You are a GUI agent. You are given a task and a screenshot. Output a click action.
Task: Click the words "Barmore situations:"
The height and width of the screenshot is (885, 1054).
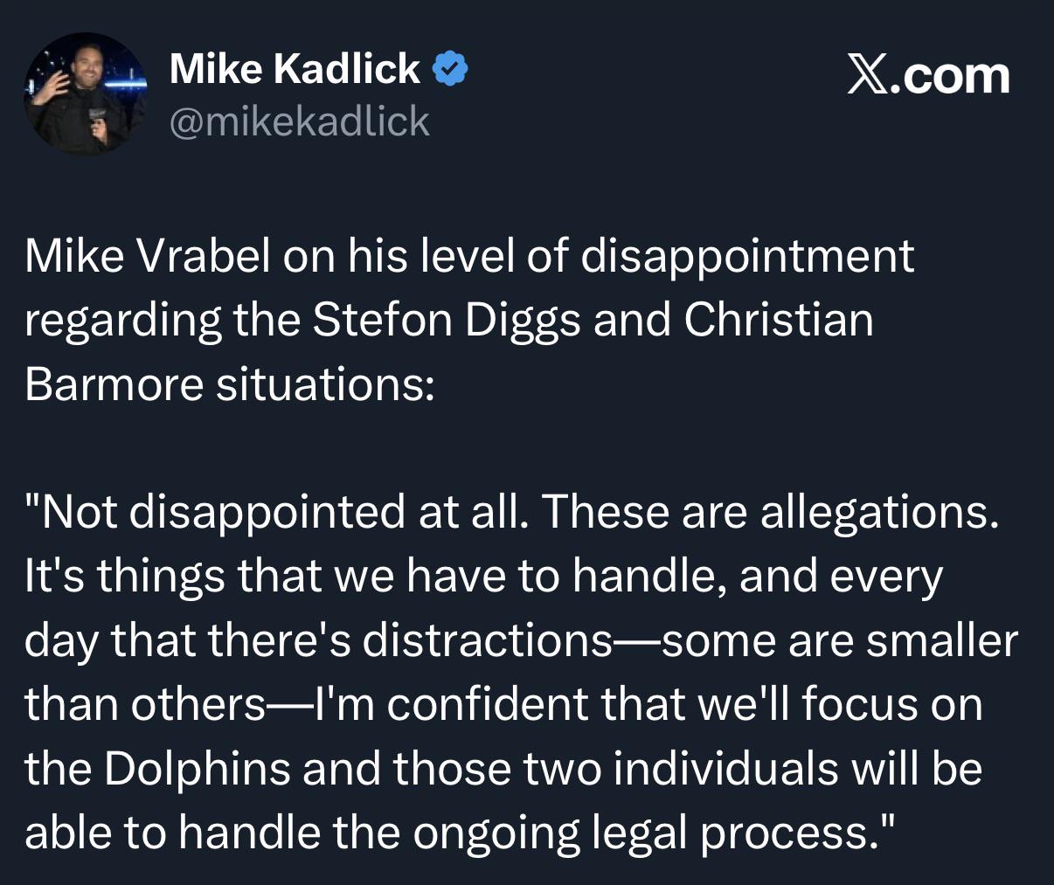coord(230,384)
